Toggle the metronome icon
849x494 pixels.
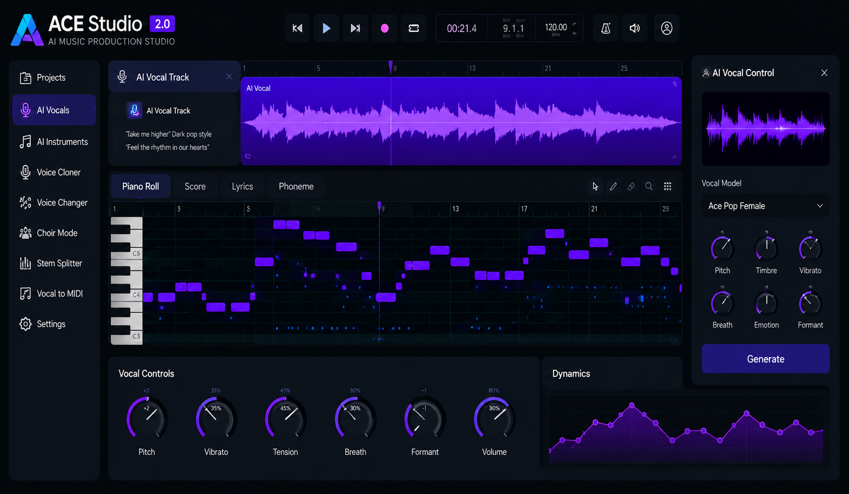point(606,28)
